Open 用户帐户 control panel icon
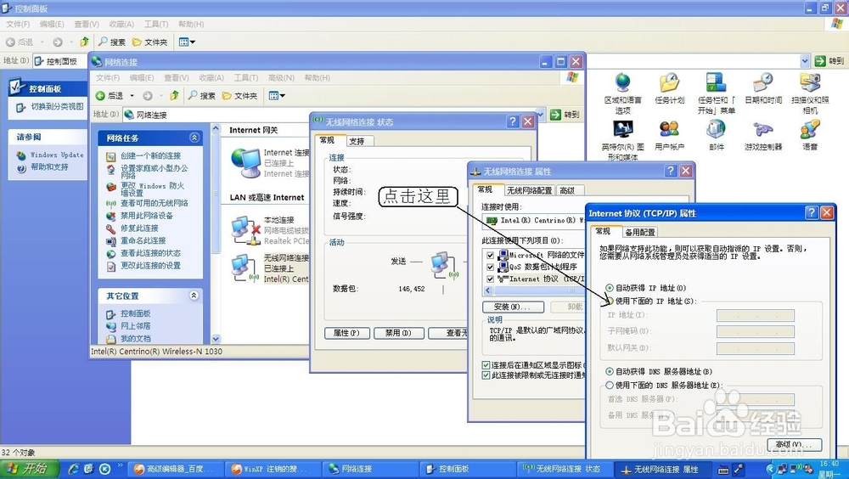This screenshot has width=849, height=479. point(669,136)
